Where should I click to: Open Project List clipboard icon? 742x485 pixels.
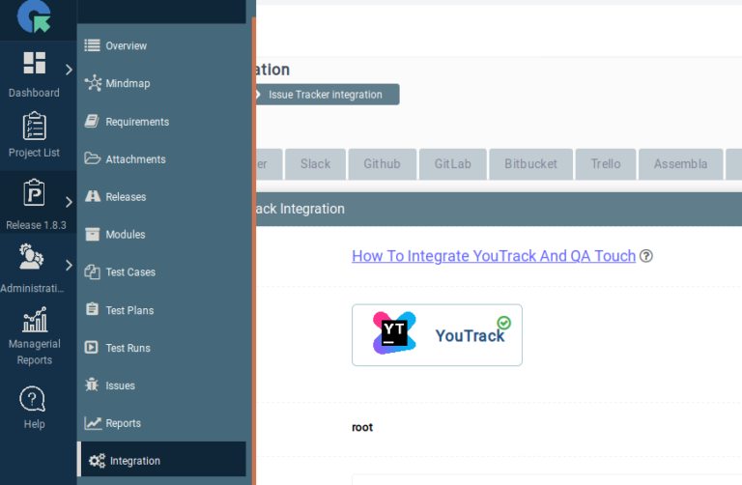point(34,127)
